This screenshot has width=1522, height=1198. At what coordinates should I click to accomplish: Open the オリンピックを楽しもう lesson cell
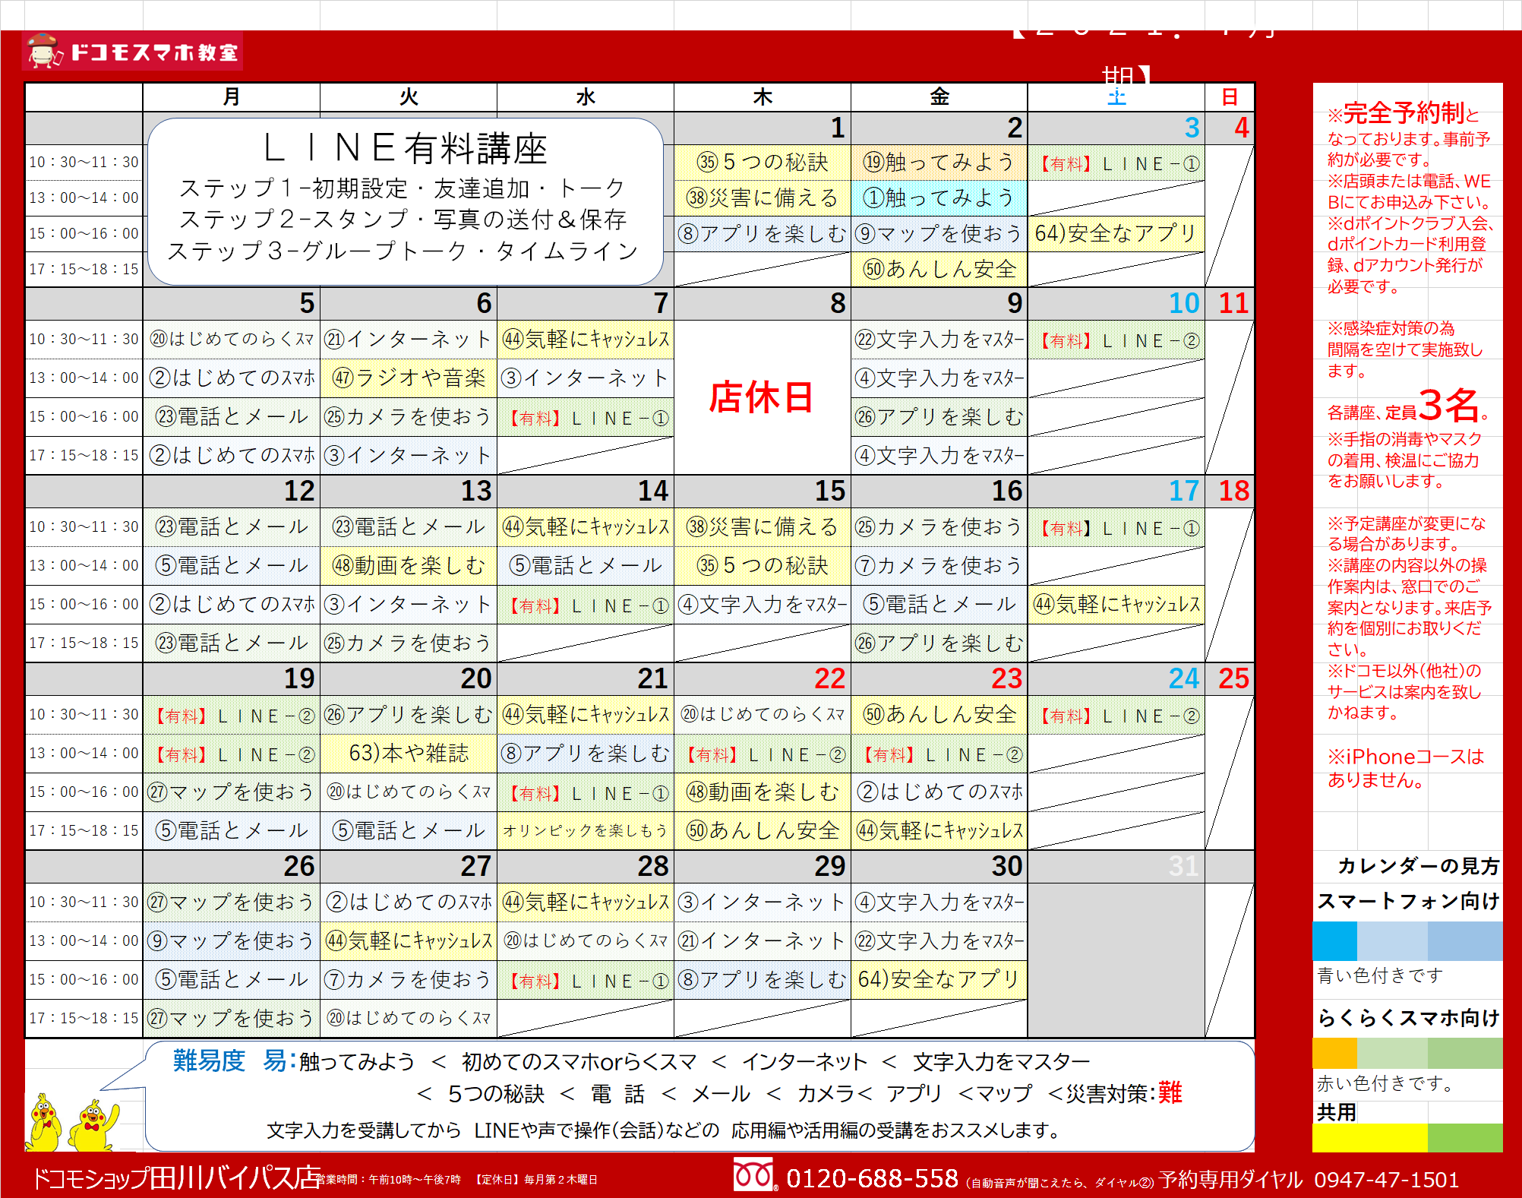tap(585, 831)
